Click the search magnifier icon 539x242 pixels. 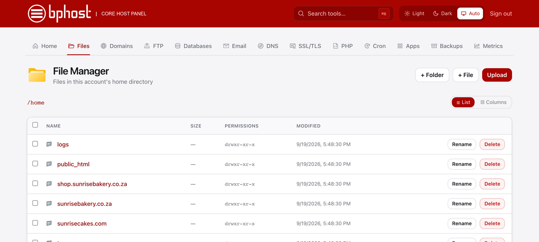click(x=301, y=13)
